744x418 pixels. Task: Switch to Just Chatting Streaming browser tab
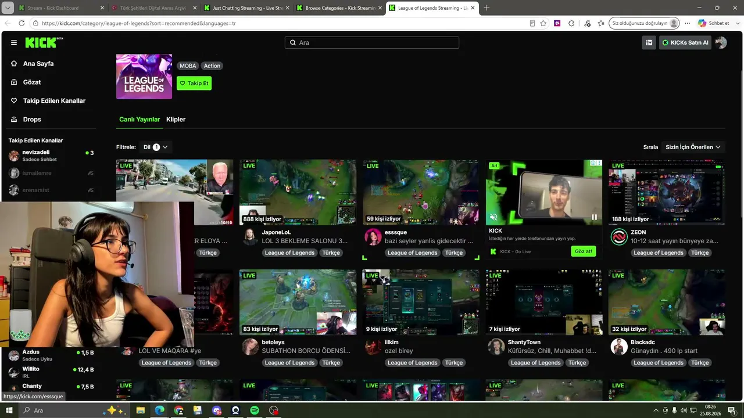click(248, 8)
